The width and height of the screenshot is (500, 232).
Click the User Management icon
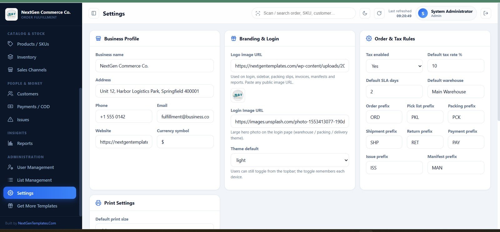pyautogui.click(x=10, y=167)
